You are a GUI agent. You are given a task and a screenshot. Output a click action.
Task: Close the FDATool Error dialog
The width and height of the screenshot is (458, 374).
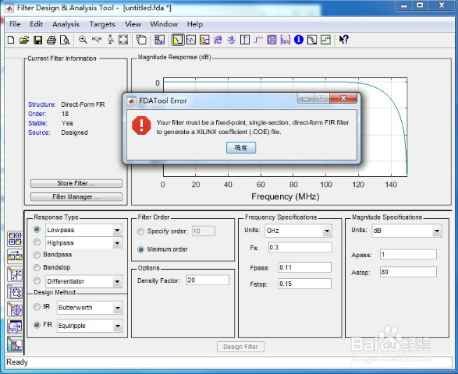point(343,98)
